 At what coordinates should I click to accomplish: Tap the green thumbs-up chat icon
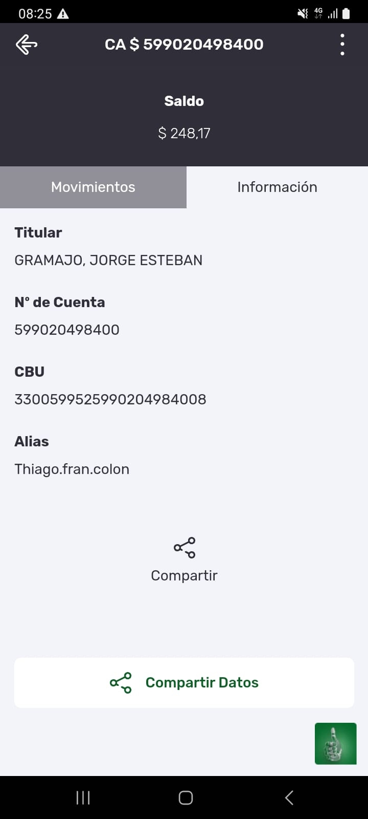point(335,743)
